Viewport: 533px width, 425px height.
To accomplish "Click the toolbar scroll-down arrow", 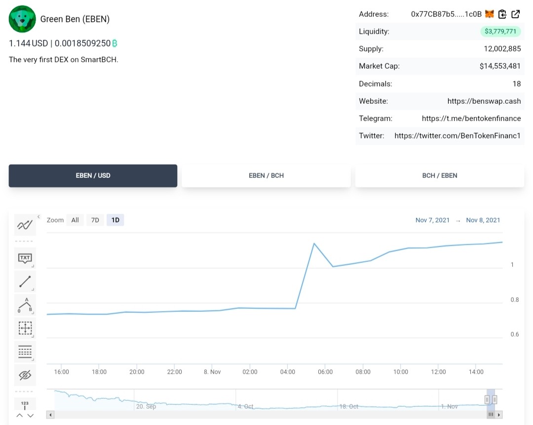I will coord(31,416).
